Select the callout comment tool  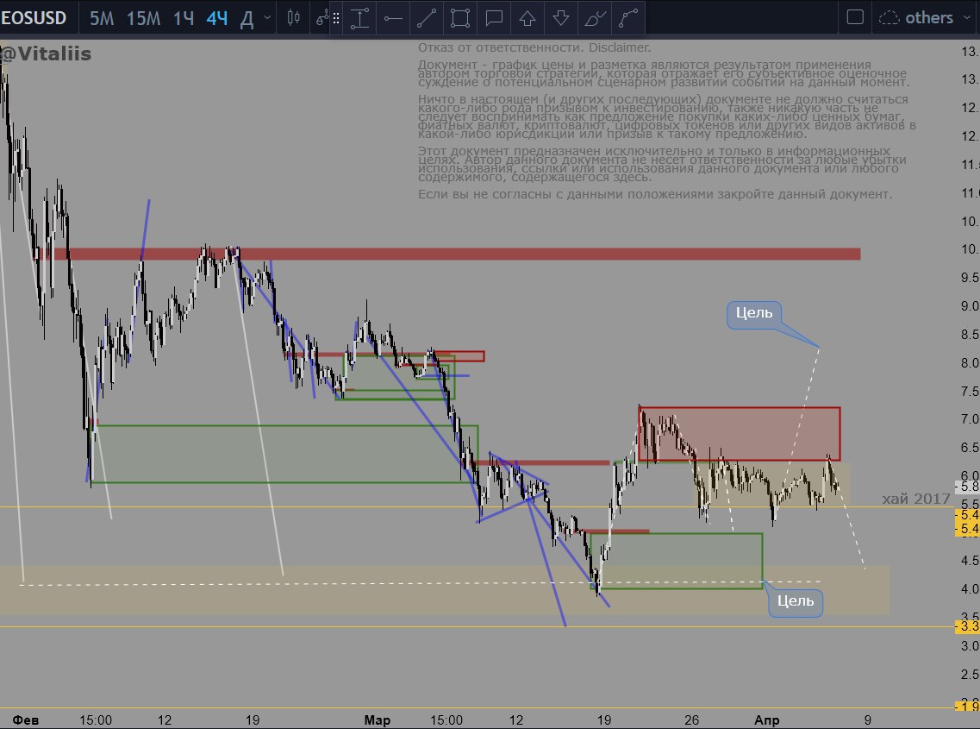(x=495, y=18)
